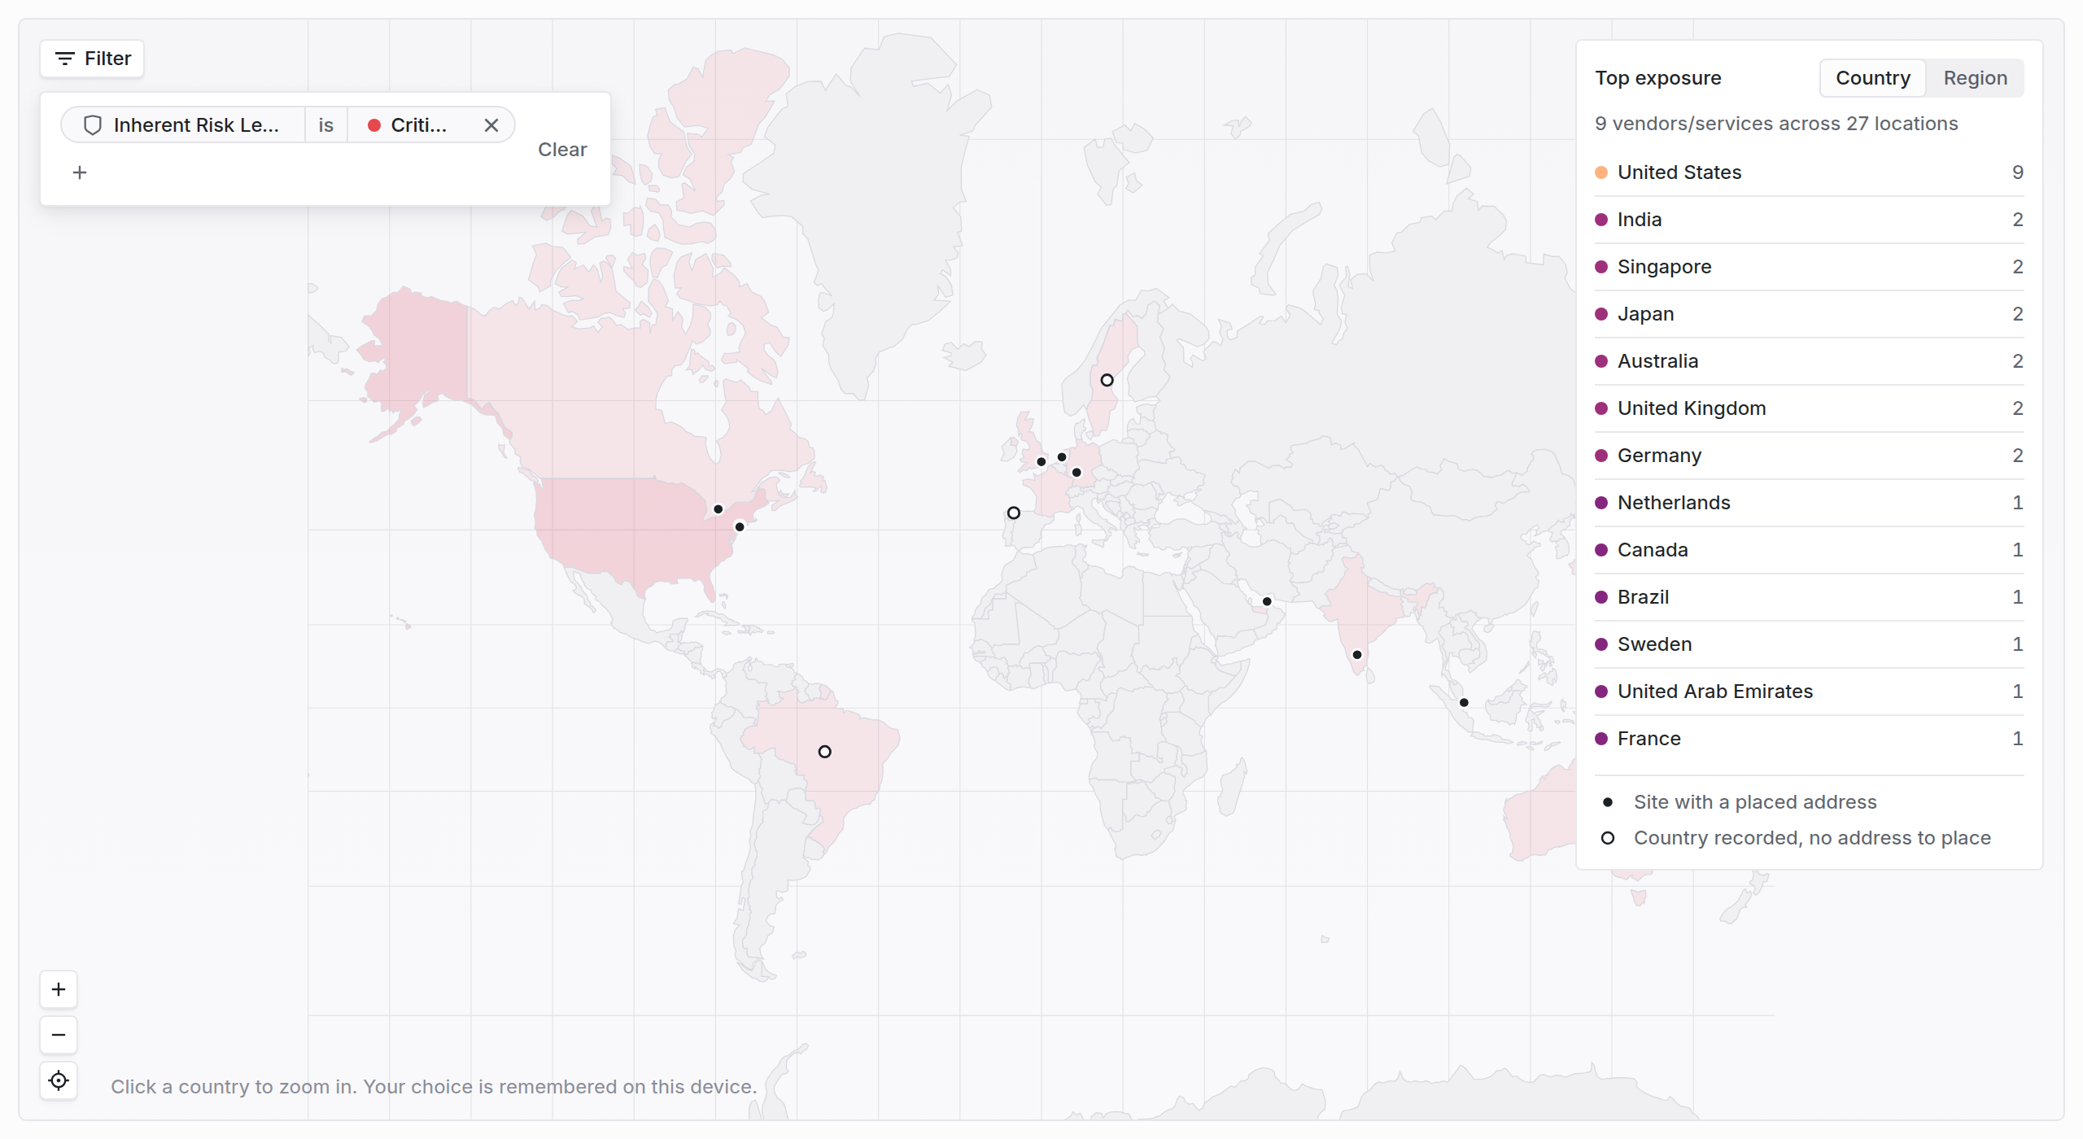The height and width of the screenshot is (1139, 2083).
Task: Select the Country tab in Top exposure
Action: point(1873,78)
